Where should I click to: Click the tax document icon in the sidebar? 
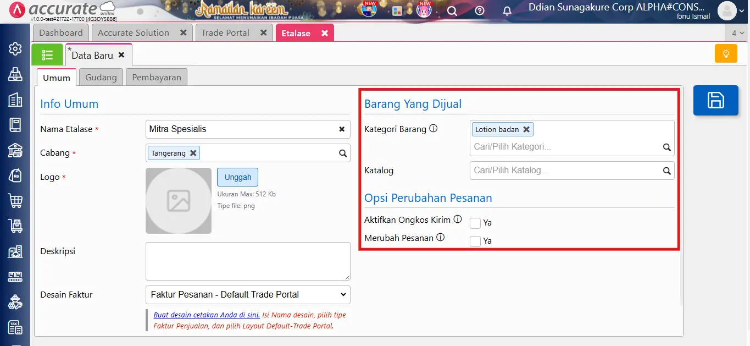[x=15, y=327]
